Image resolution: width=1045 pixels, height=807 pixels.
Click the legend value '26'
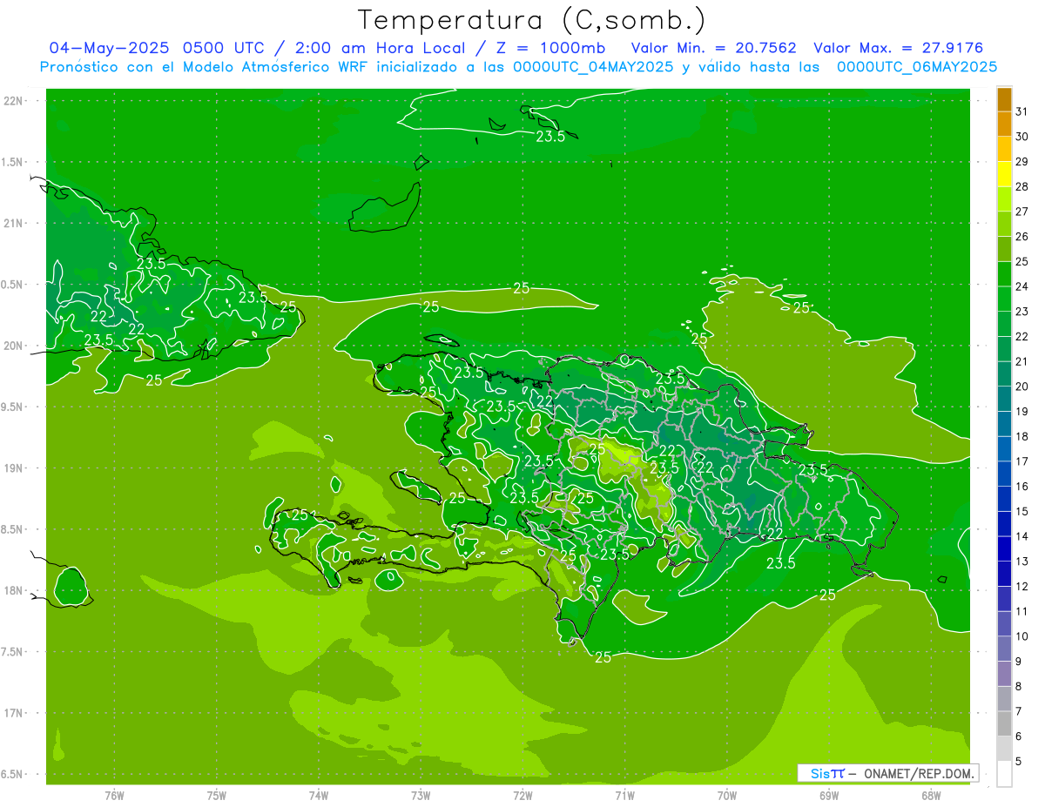pos(1022,237)
